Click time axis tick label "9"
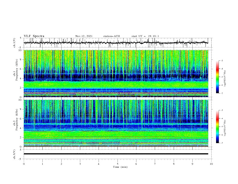The image size is (238, 184). (192, 164)
